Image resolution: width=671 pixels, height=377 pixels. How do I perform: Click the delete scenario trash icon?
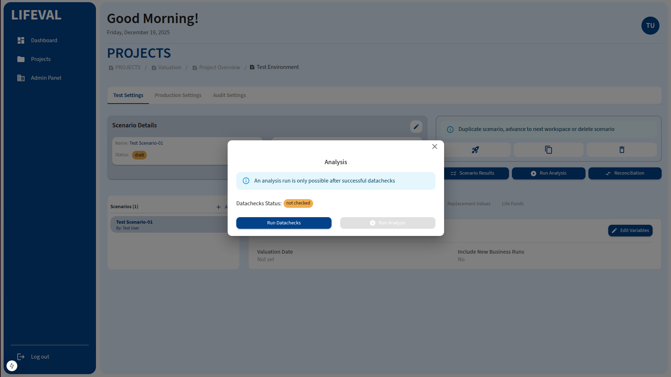(622, 150)
